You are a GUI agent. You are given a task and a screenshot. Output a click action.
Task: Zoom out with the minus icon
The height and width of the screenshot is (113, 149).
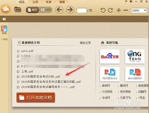pyautogui.click(x=126, y=10)
